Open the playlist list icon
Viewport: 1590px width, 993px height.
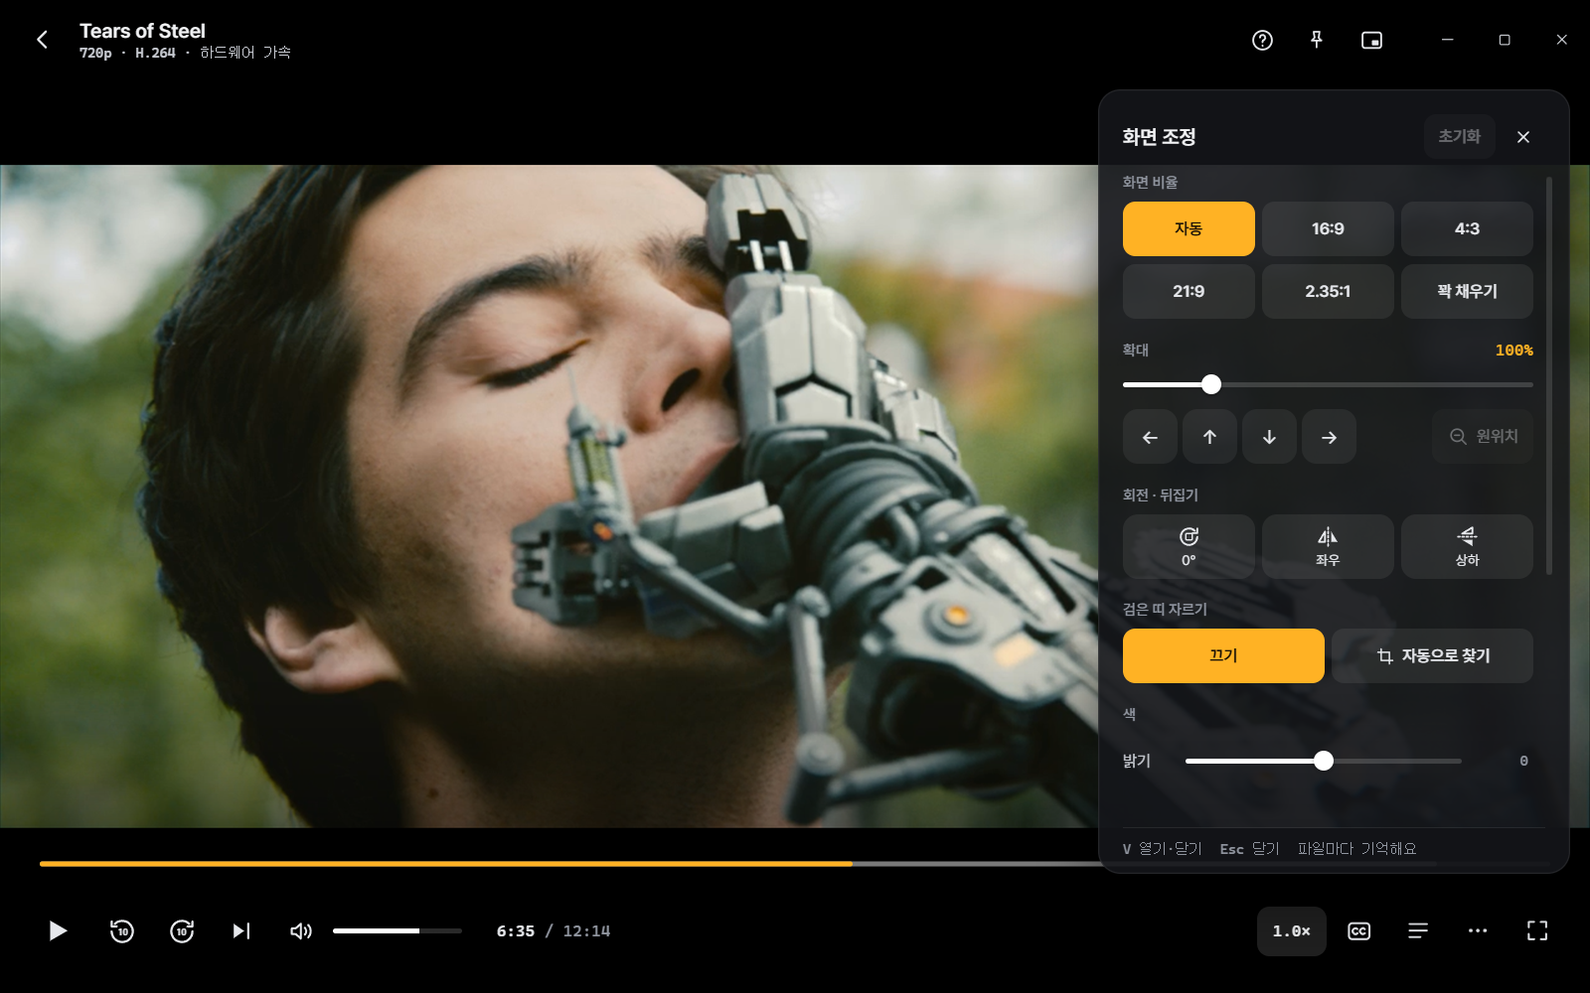[1418, 930]
